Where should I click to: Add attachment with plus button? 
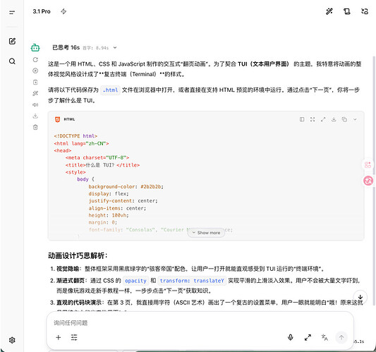(59, 338)
